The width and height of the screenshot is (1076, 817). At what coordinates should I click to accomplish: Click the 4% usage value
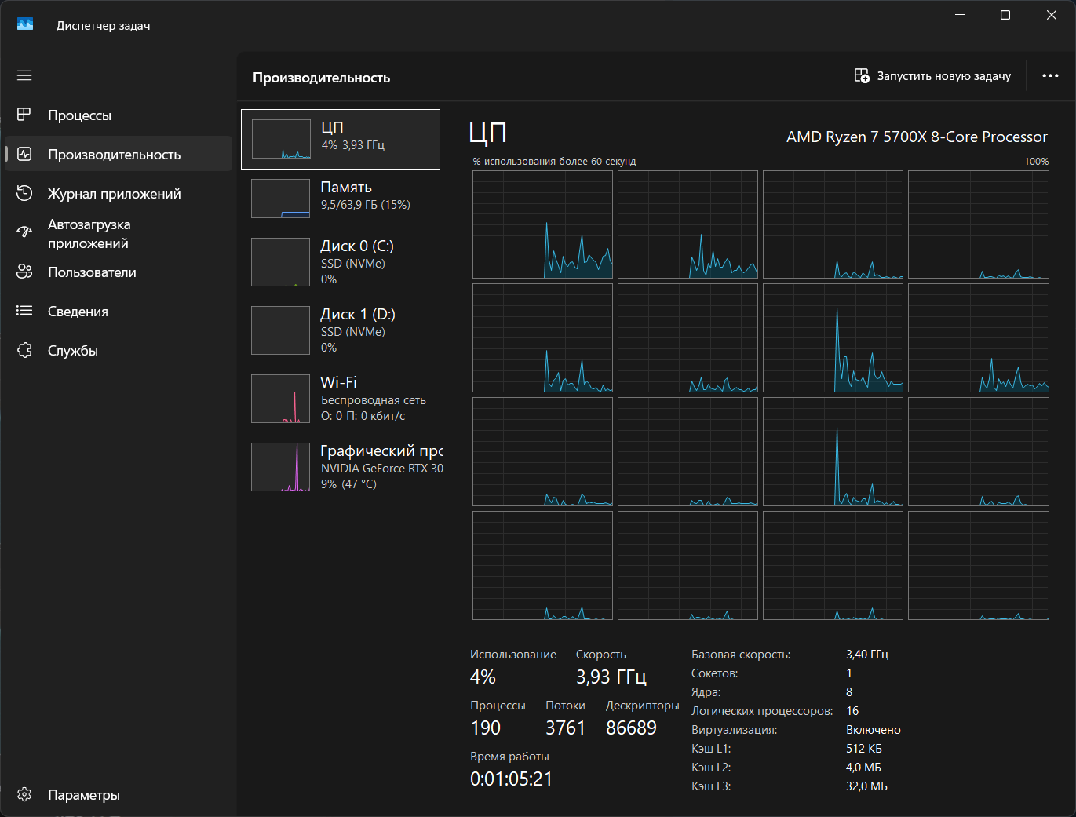click(483, 677)
